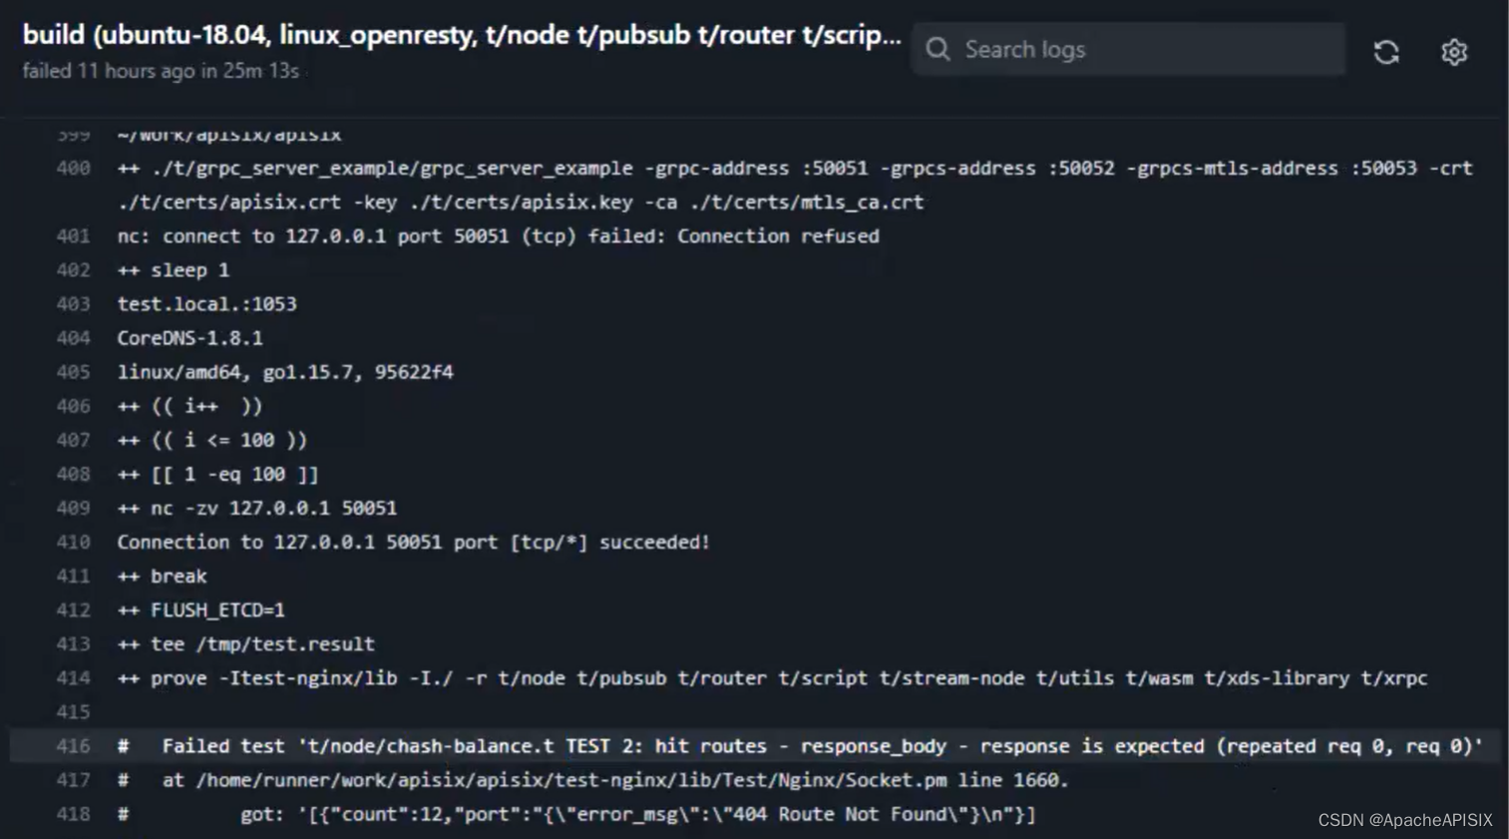Select line number 402

tap(73, 270)
